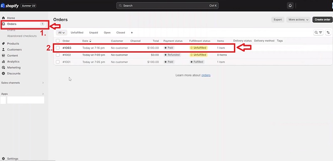Click the Unfulfilled badge for order #1003

coord(199,48)
